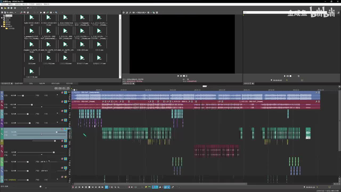Open video preview settings gear icon
341x192 pixels.
click(x=124, y=13)
